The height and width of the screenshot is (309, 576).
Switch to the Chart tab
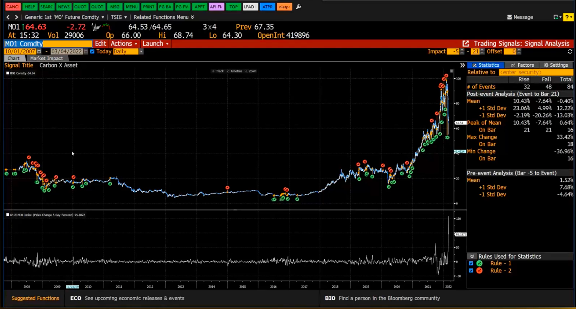click(13, 59)
